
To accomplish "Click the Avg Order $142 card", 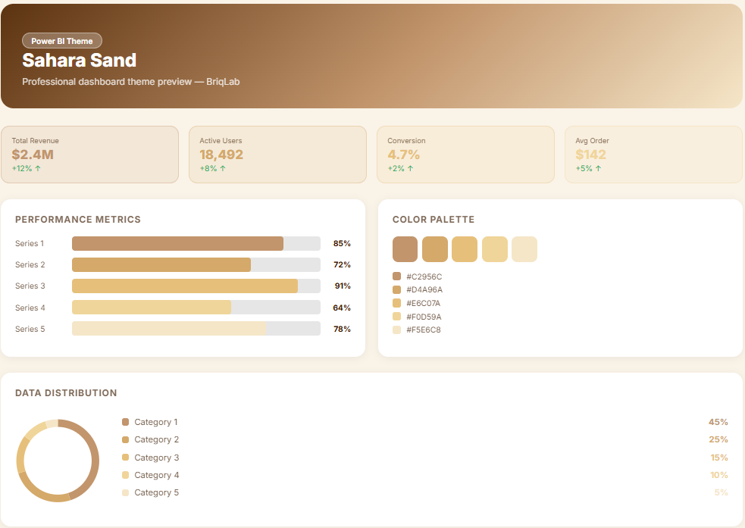I will [x=653, y=155].
